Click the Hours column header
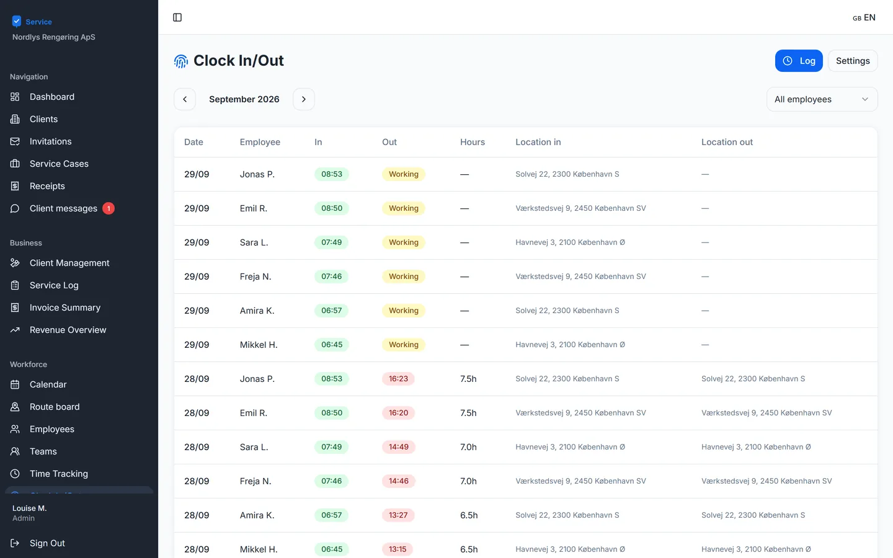 point(473,142)
